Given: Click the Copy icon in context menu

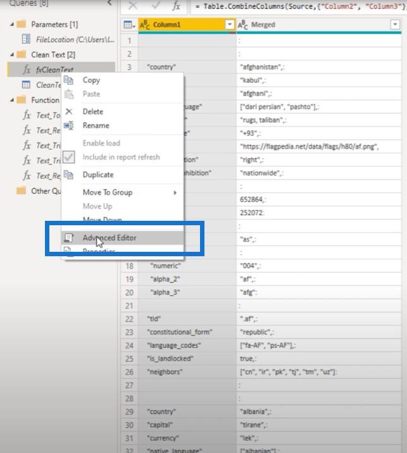Looking at the screenshot, I should (68, 80).
